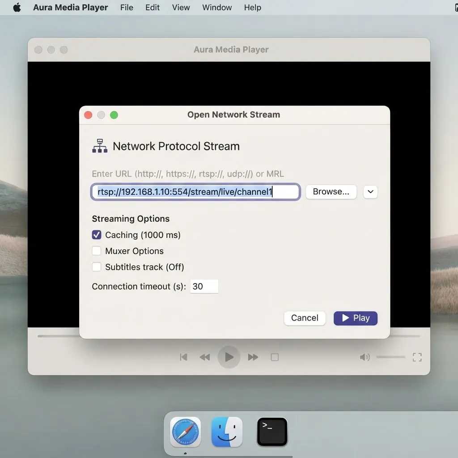Open Terminal from the Dock
The image size is (458, 458).
(x=272, y=432)
